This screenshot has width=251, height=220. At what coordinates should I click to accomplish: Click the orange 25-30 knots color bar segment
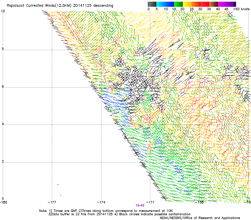coord(196,4)
